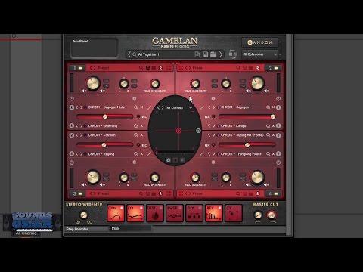This screenshot has width=363, height=272.
Task: Go to the next global preset
Action: tap(221, 54)
